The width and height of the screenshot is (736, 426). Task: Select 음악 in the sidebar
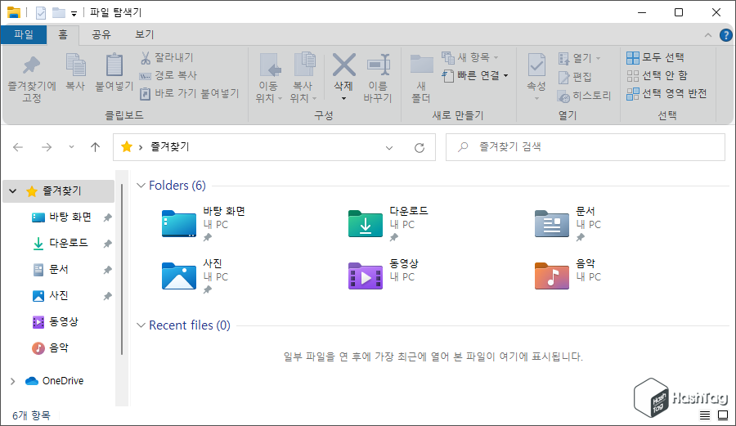point(59,348)
